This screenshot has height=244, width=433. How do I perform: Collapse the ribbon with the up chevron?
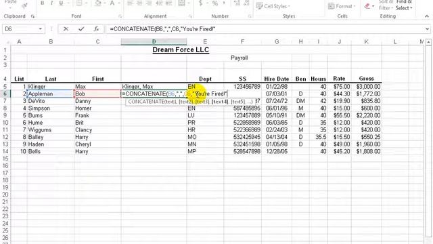tap(427, 16)
